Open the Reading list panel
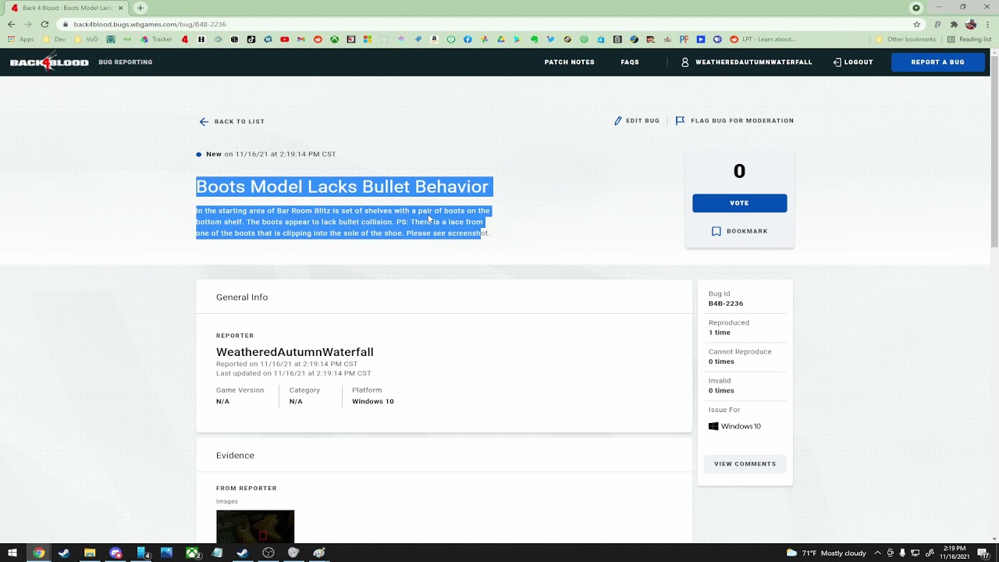The width and height of the screenshot is (999, 562). tap(969, 39)
